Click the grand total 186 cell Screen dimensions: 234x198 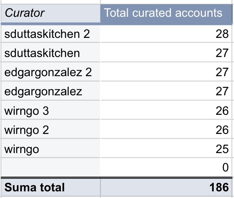[x=167, y=187]
